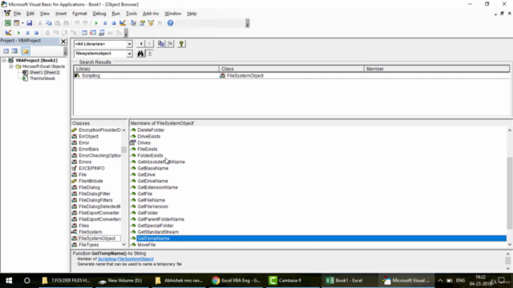
Task: Click Design Mode icon in the Debug toolbar
Action: point(8,33)
